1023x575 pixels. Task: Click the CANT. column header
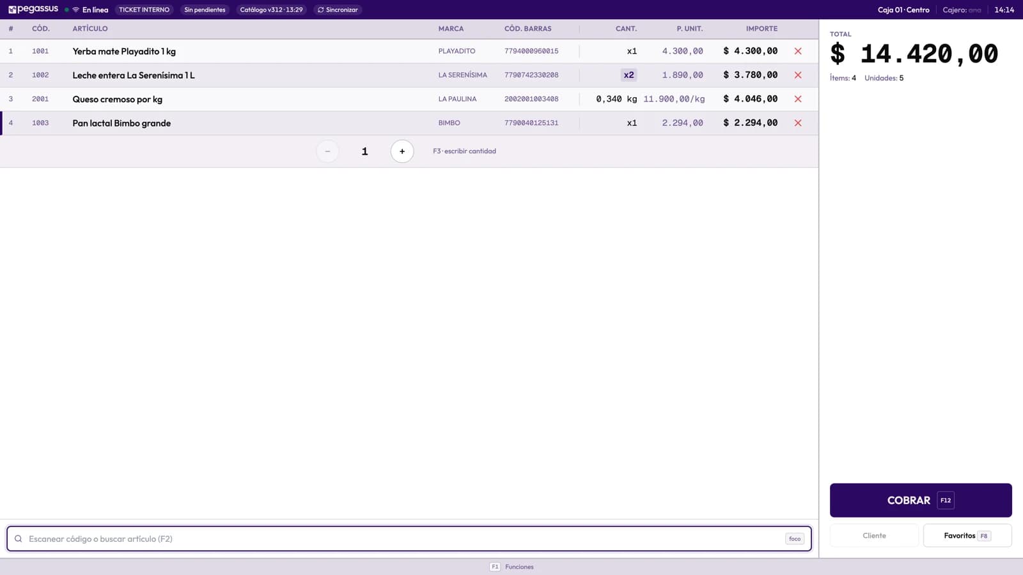pos(626,29)
